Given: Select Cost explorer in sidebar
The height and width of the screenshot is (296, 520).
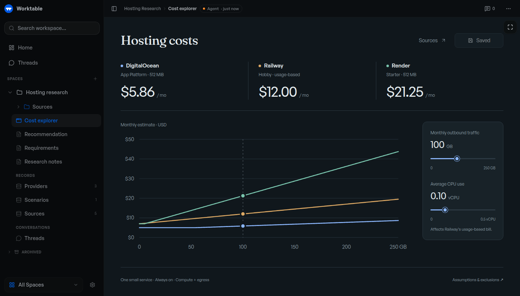Looking at the screenshot, I should (x=56, y=121).
